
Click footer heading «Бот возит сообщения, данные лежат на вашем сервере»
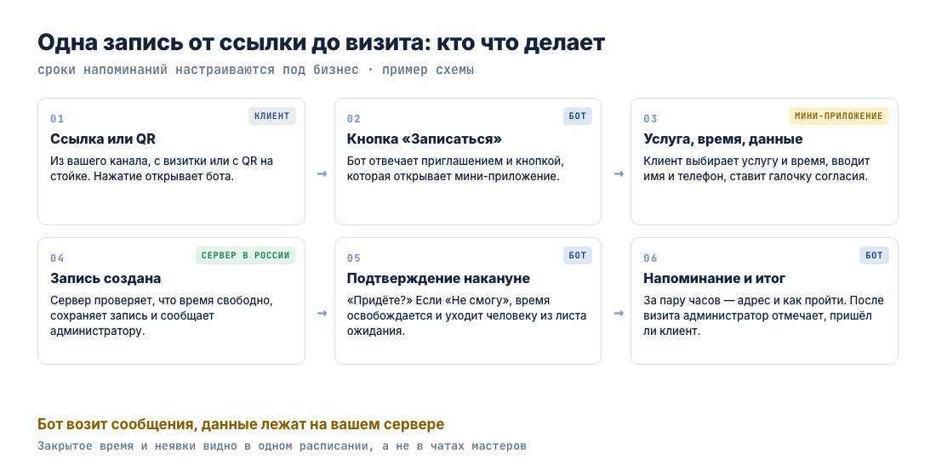[241, 424]
